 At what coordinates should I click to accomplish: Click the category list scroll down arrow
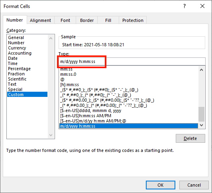point(51,135)
